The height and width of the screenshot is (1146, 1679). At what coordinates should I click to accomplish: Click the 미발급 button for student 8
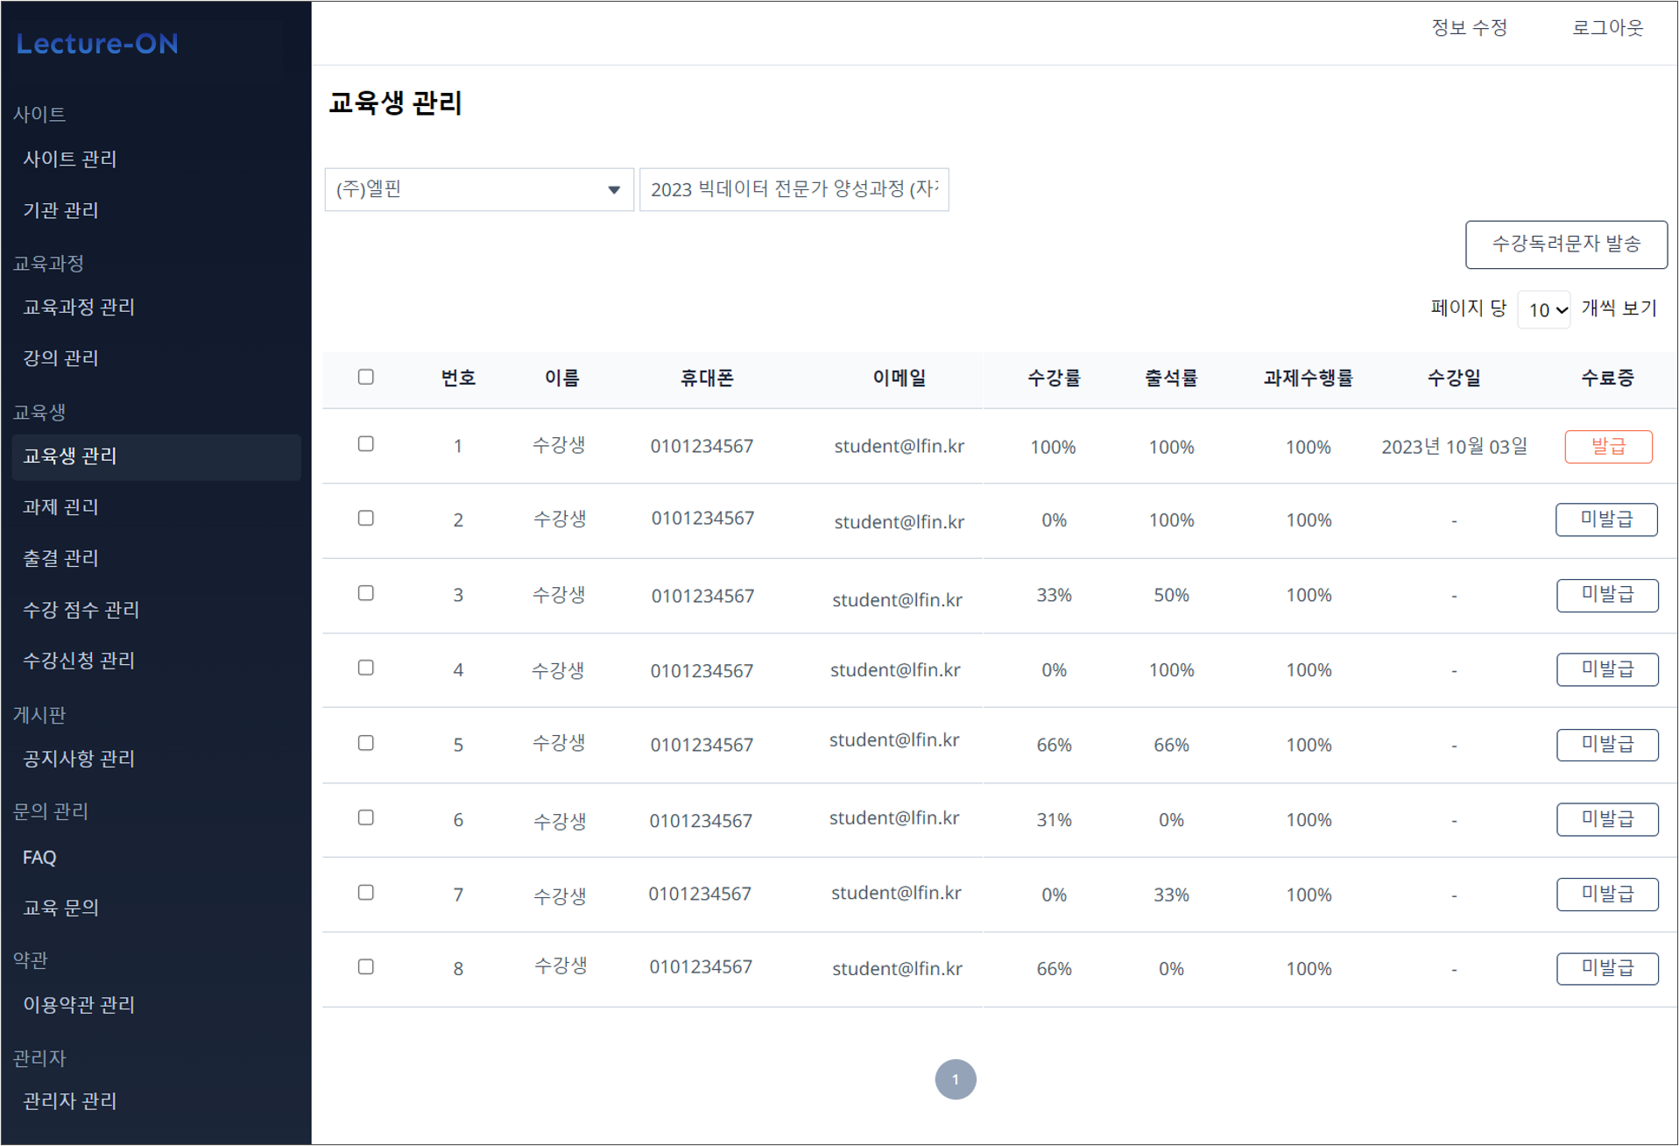[1607, 968]
